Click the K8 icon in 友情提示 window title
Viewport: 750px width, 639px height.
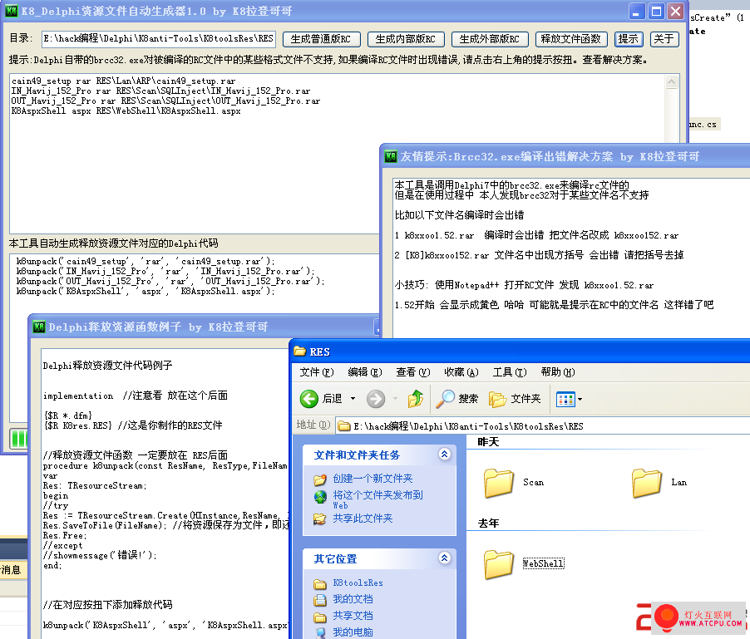tap(391, 156)
